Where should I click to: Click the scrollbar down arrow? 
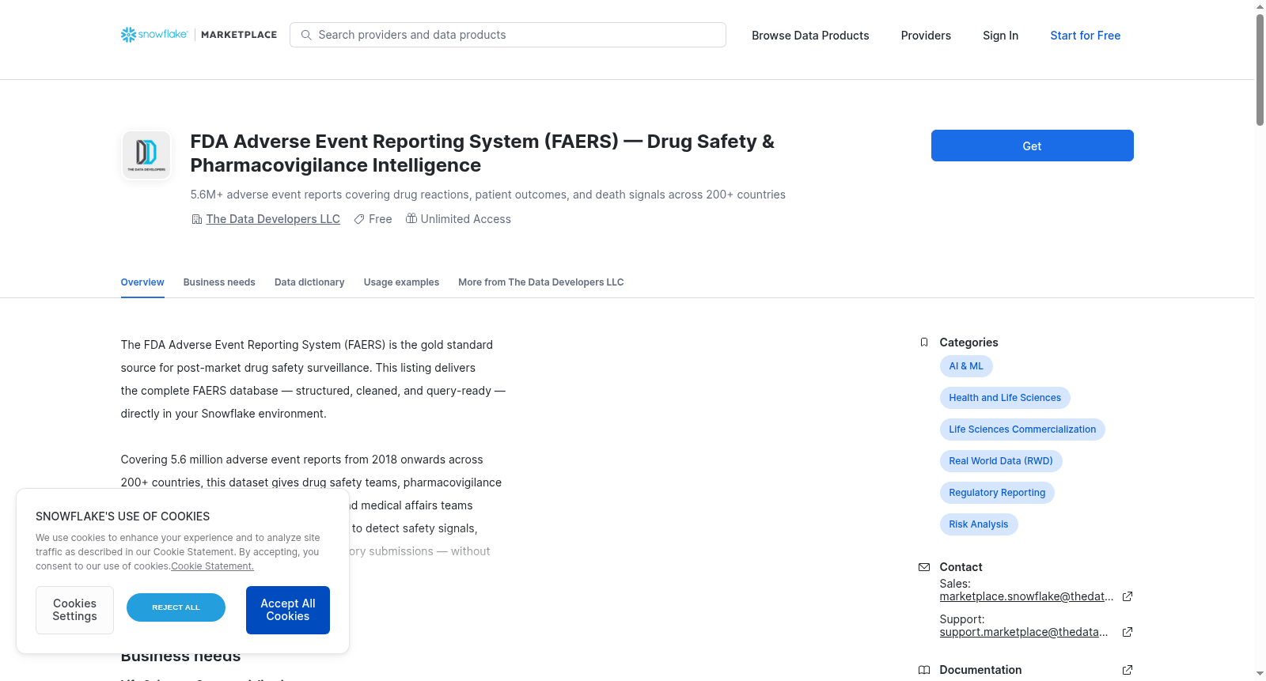point(1260,674)
